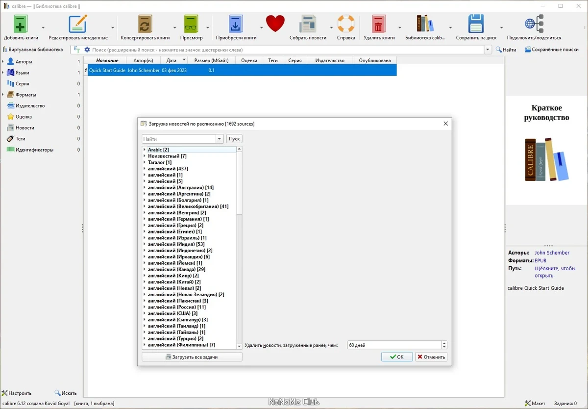Expand английский (Канада) [29] group
Image resolution: width=588 pixels, height=409 pixels.
click(x=145, y=269)
